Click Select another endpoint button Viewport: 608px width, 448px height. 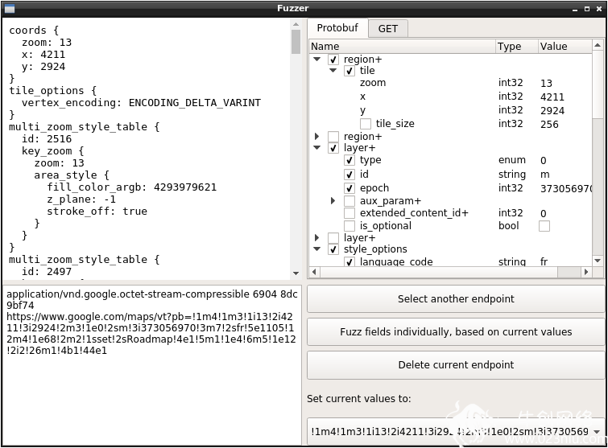pyautogui.click(x=456, y=299)
